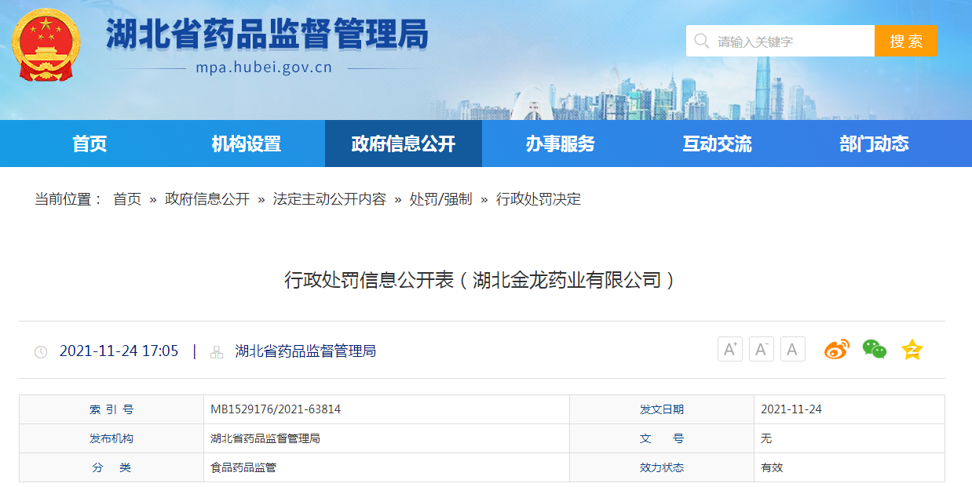Open the 机构设置 navigation tab
Viewport: 972px width, 487px height.
pos(247,144)
